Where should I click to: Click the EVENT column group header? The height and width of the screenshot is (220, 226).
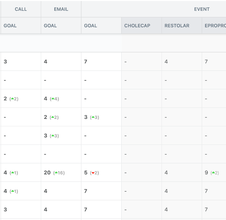(202, 9)
